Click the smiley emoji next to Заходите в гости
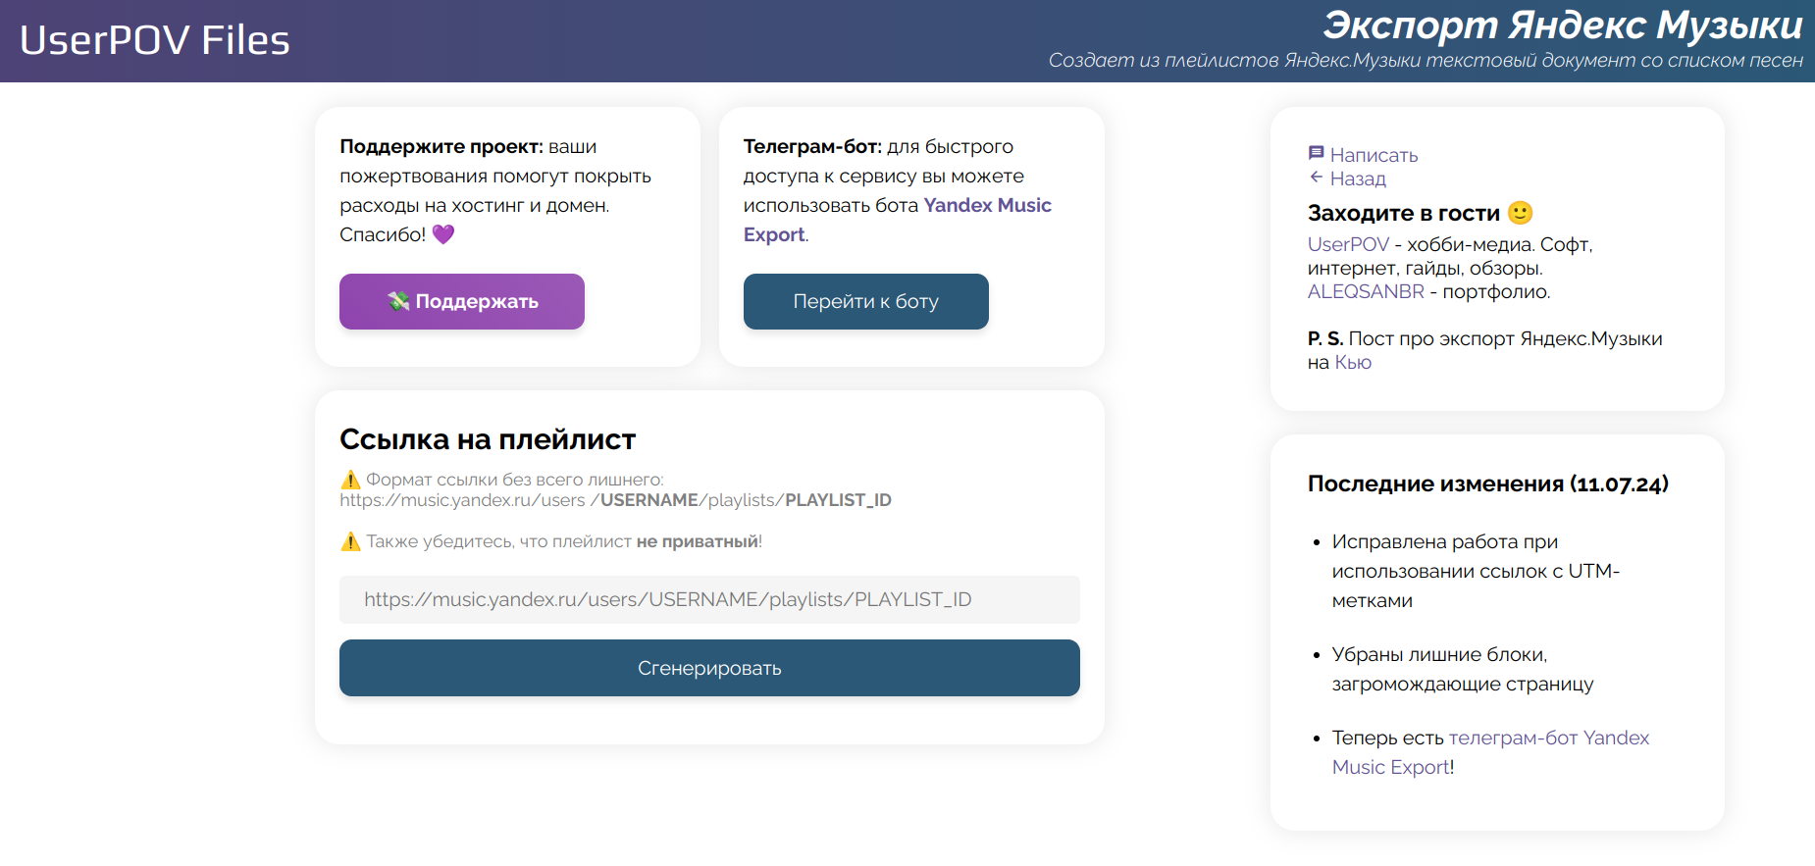The height and width of the screenshot is (866, 1815). [x=1520, y=213]
